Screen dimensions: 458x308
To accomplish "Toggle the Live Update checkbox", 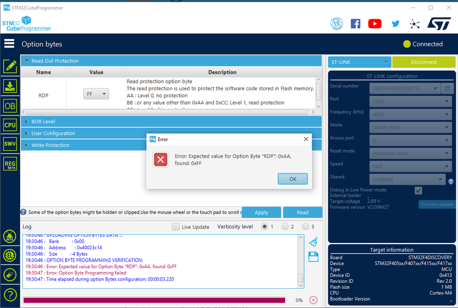I will 176,226.
